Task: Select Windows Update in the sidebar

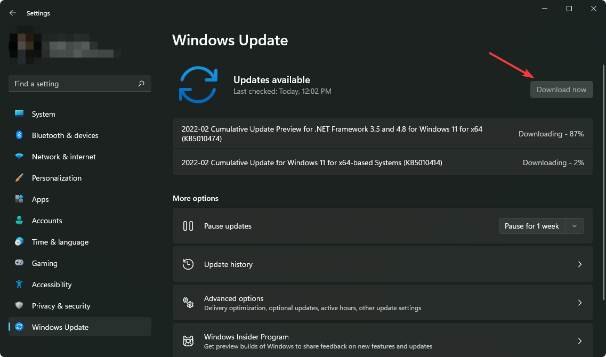Action: 80,327
